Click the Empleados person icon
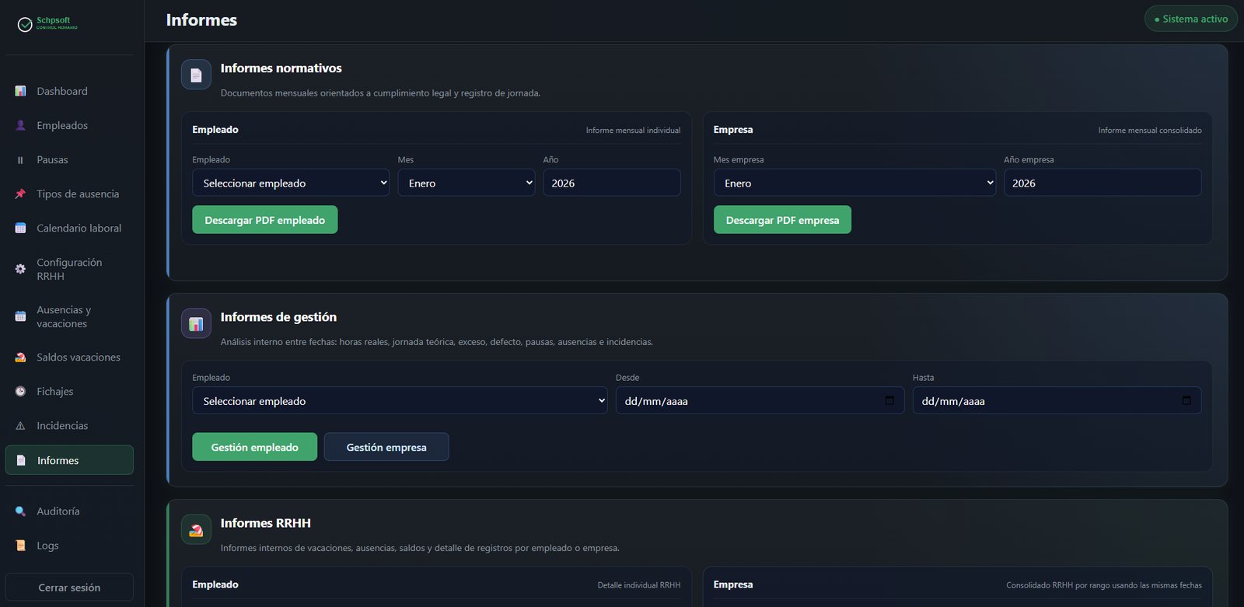 pyautogui.click(x=20, y=125)
